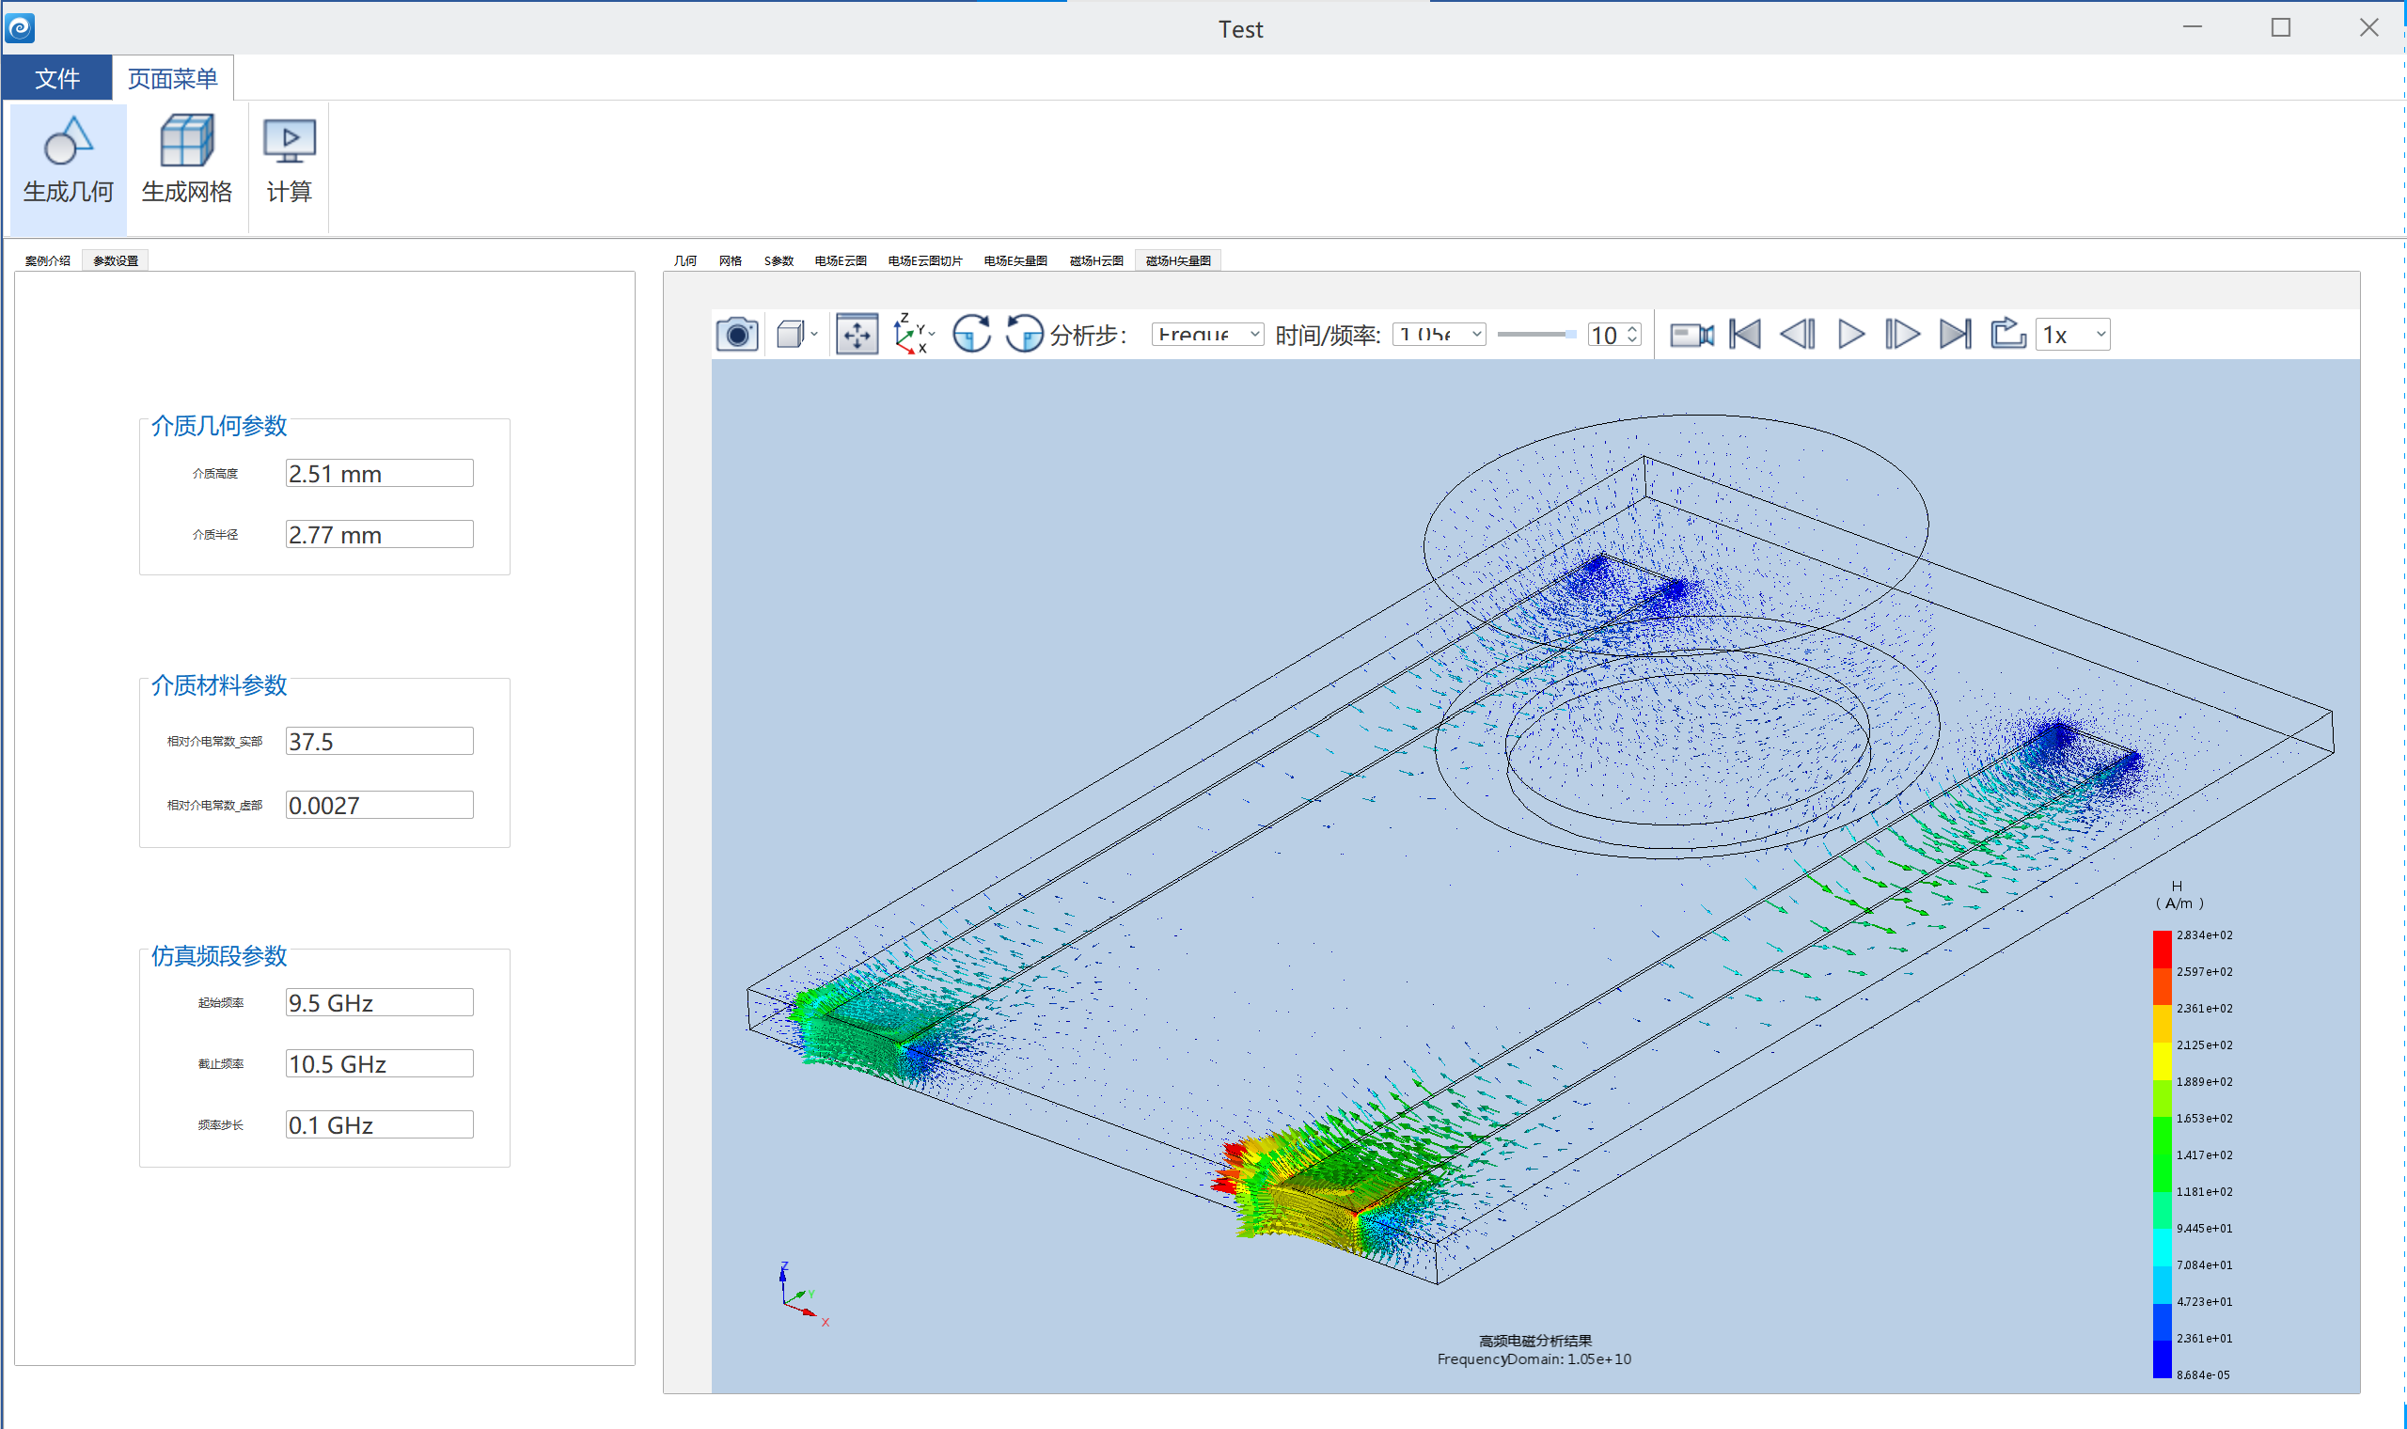This screenshot has height=1429, width=2407.
Task: Open the 分析步 Frequency dropdown
Action: click(x=1207, y=334)
